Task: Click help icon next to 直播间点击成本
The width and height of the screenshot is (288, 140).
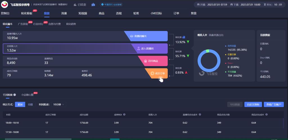Action: (x=199, y=115)
